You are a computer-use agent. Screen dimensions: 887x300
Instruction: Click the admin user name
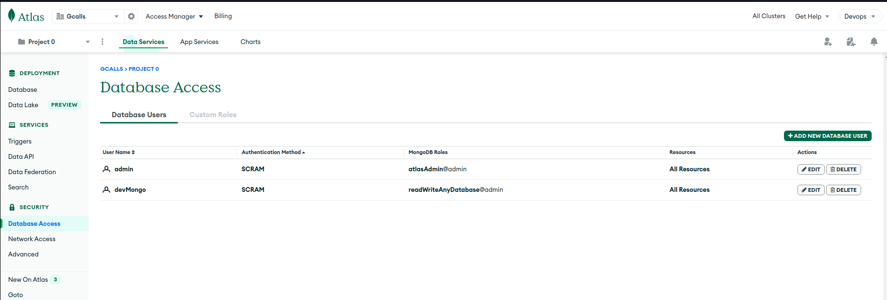click(x=124, y=169)
